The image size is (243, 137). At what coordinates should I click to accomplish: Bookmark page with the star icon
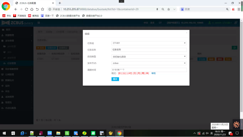[x=169, y=9]
